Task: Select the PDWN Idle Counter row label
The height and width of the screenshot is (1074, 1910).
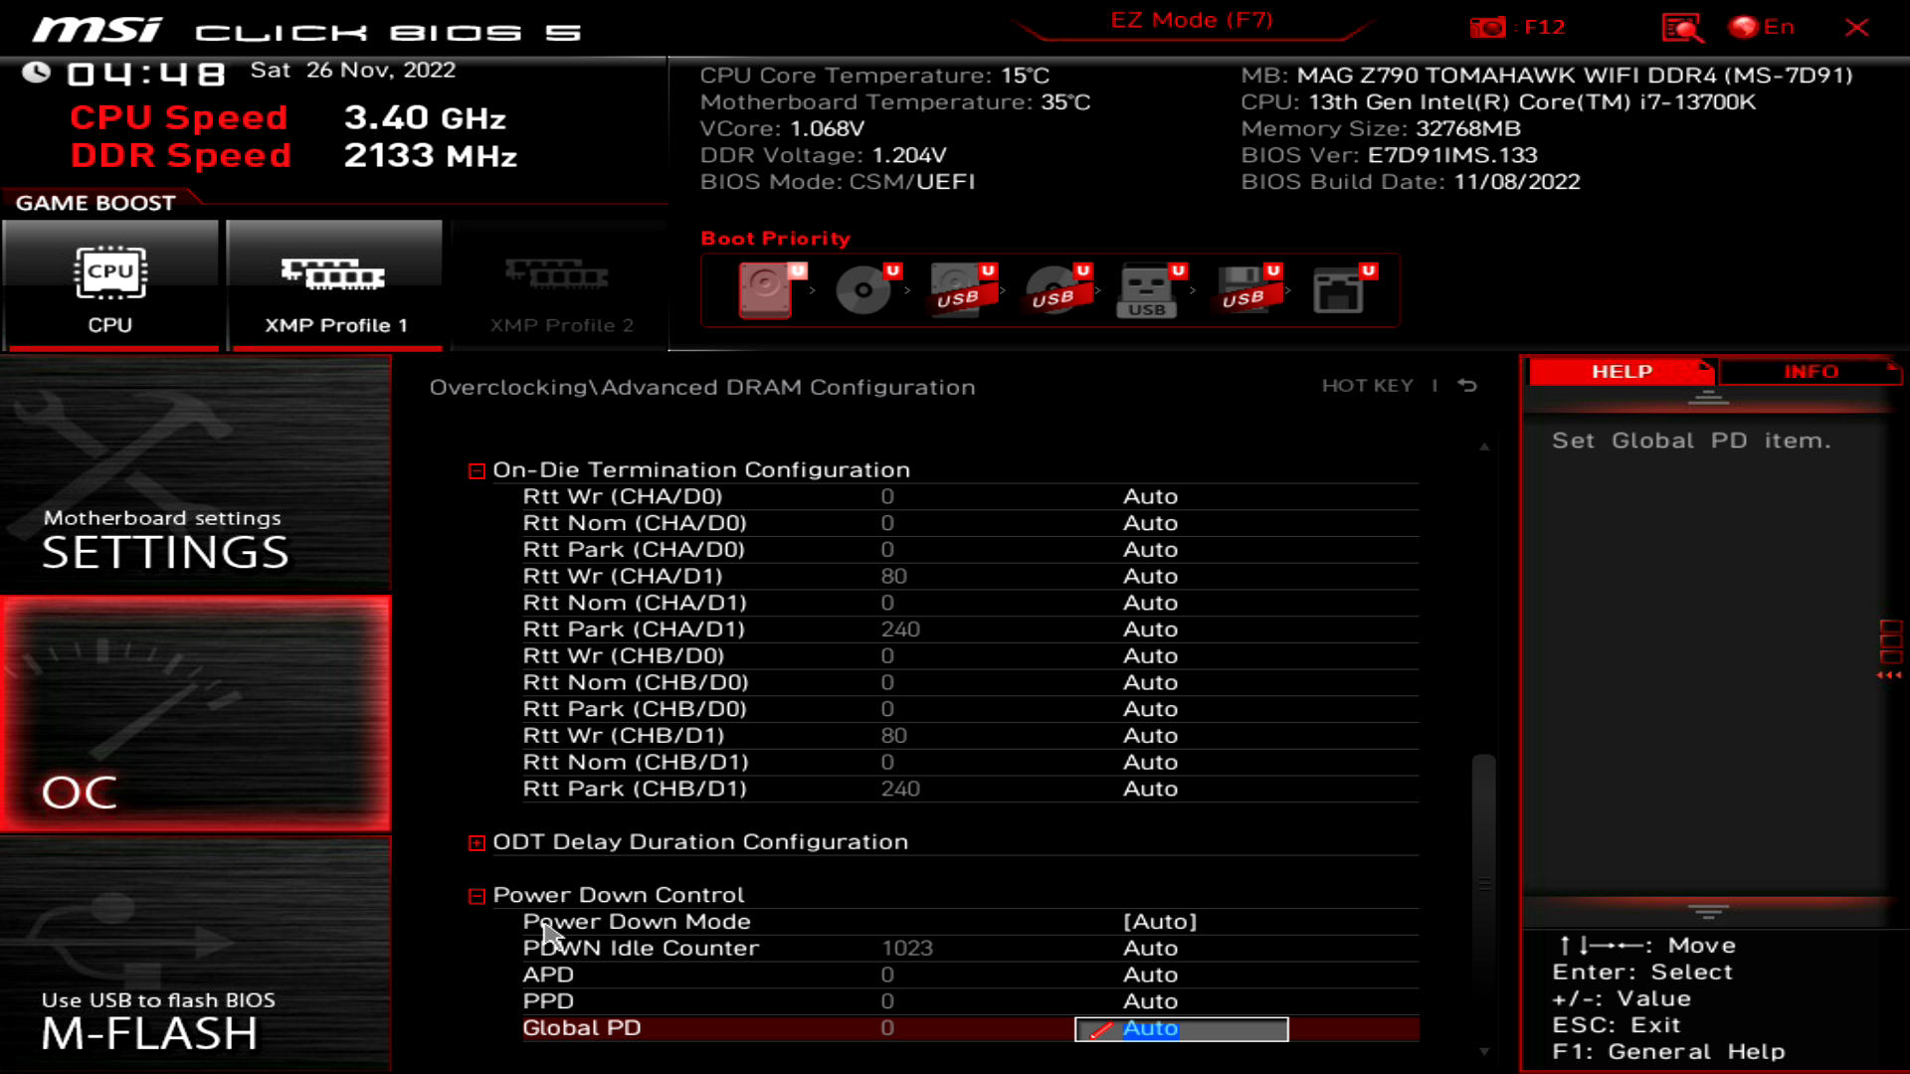Action: click(641, 949)
